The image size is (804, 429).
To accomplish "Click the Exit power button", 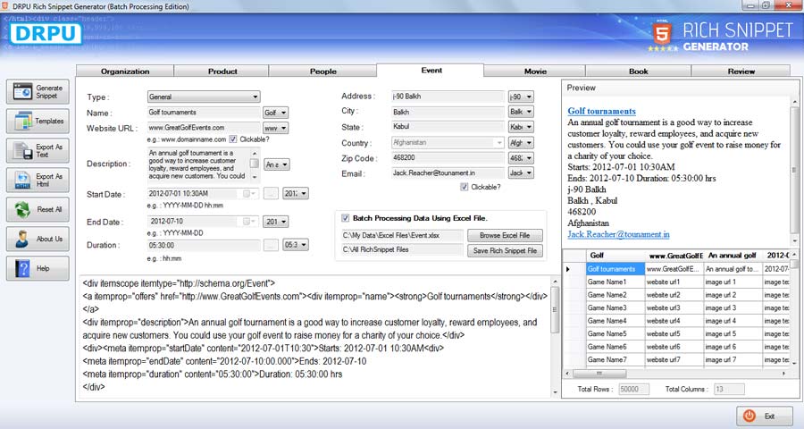I will tap(764, 416).
